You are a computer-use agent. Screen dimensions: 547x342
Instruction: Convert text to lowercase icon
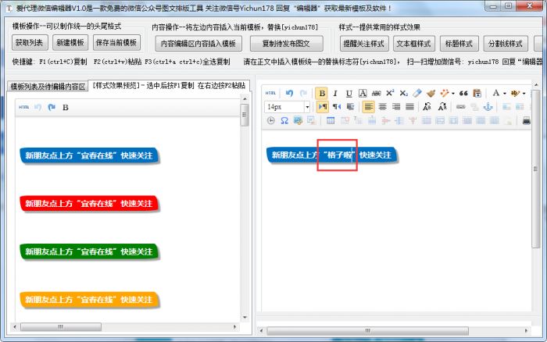[x=442, y=107]
